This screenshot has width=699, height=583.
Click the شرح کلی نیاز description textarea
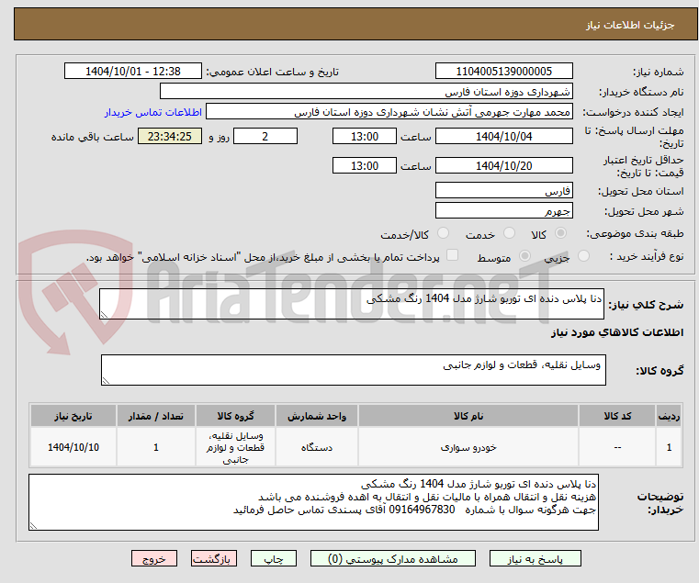tap(352, 304)
